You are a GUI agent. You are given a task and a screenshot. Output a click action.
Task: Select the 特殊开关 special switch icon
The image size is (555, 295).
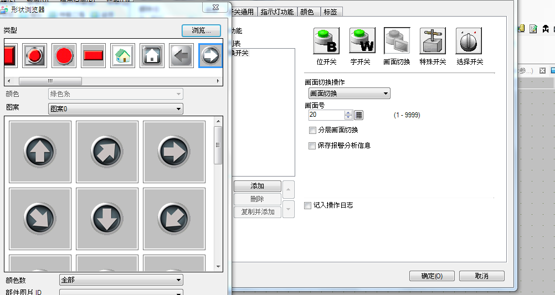[433, 41]
